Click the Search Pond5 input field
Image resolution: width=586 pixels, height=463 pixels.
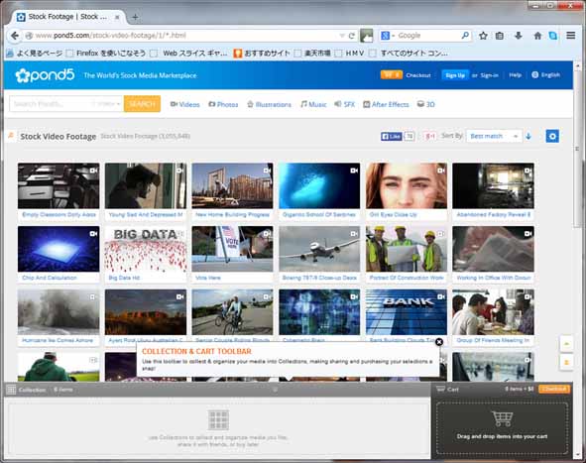[x=51, y=104]
